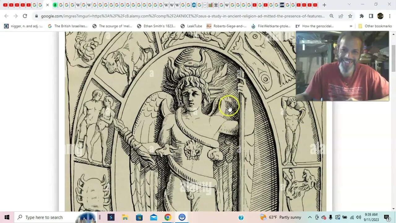Switch to the JN tab
Image resolution: width=396 pixels, height=223 pixels.
(194, 5)
